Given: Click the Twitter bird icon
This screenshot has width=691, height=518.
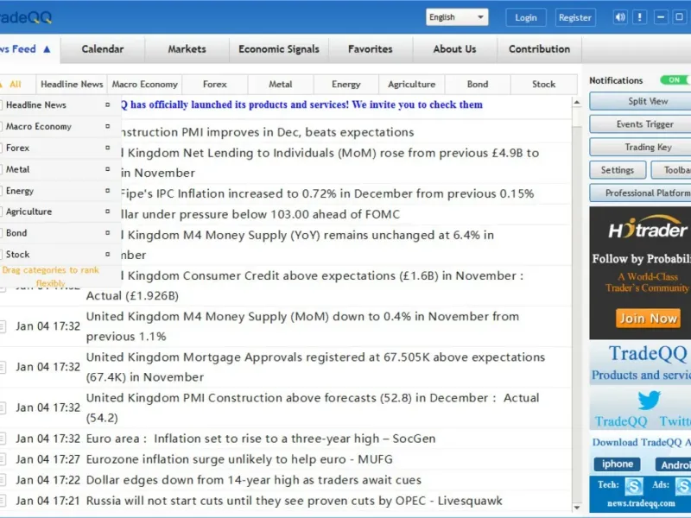Looking at the screenshot, I should pyautogui.click(x=650, y=401).
